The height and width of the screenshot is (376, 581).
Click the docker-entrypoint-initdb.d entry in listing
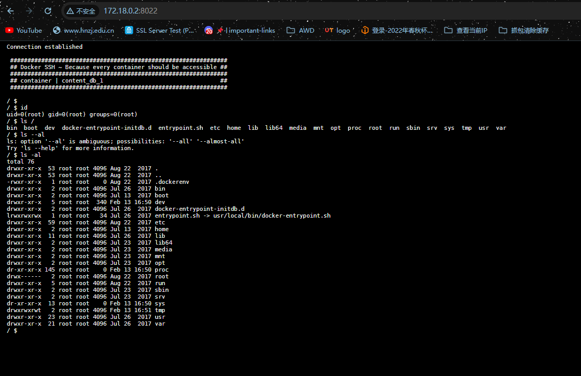coord(199,209)
